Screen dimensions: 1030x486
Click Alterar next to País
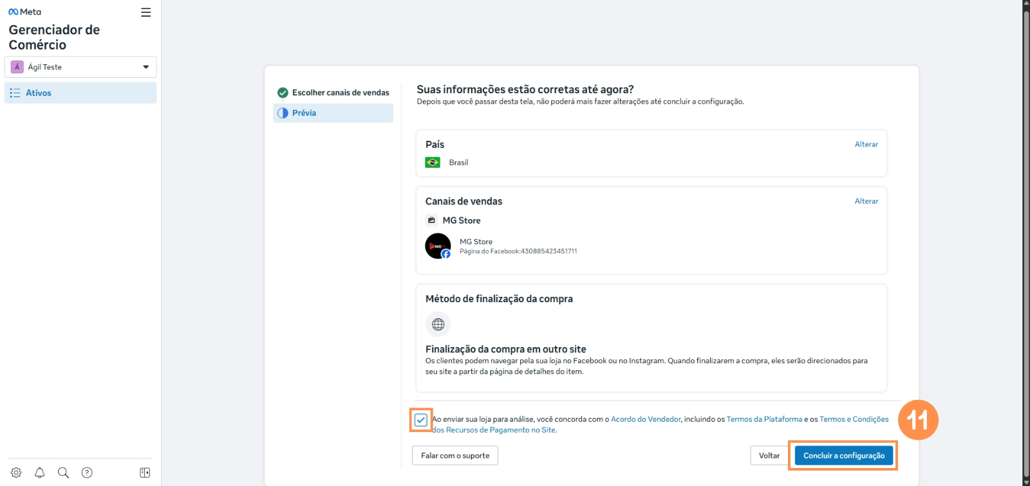(x=866, y=145)
